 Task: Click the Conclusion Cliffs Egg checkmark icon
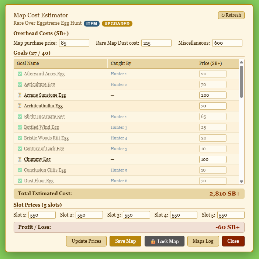coord(20,170)
